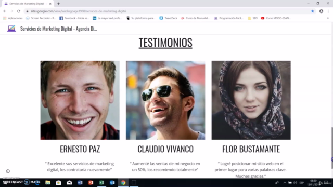Click the Servicios de Marketing Digital site title
The image size is (333, 187).
click(58, 29)
